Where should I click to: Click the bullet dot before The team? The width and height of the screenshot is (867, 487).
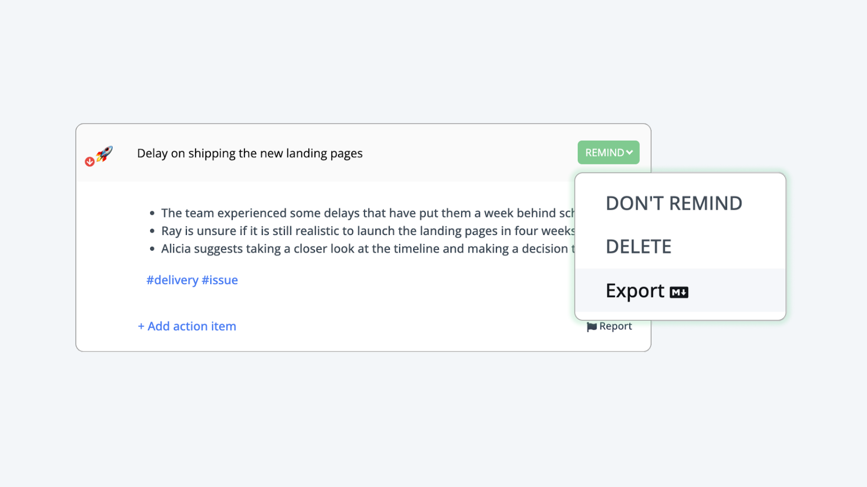point(152,213)
